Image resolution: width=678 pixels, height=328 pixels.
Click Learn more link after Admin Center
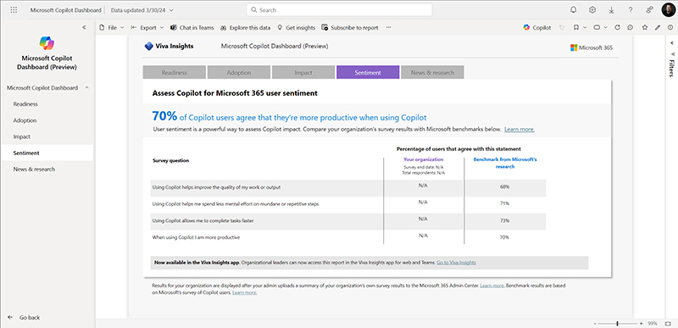pos(492,286)
